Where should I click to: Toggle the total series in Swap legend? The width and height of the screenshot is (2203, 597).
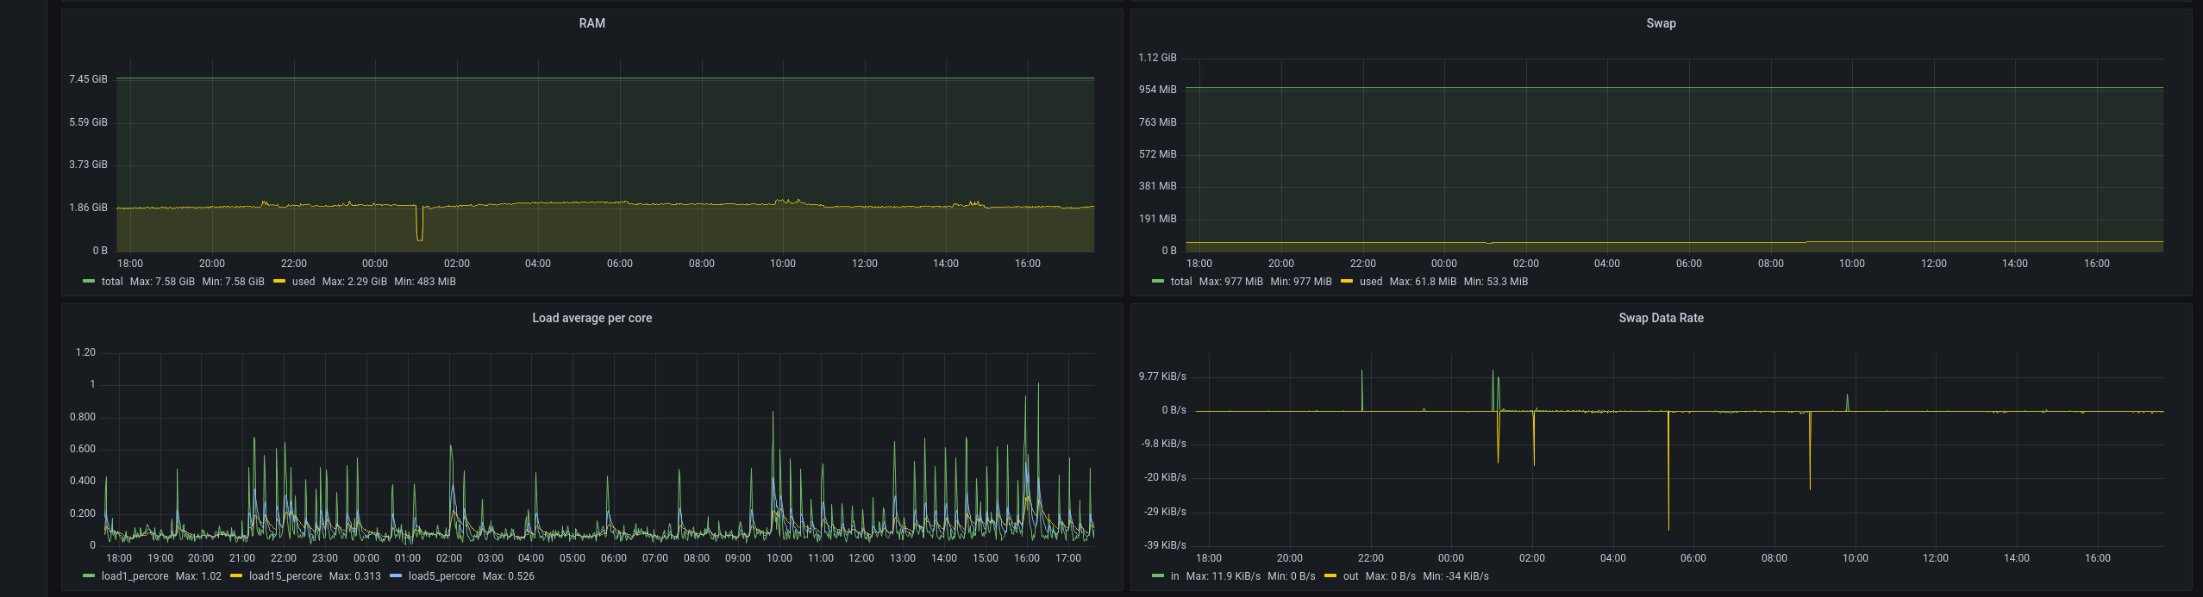coord(1181,282)
